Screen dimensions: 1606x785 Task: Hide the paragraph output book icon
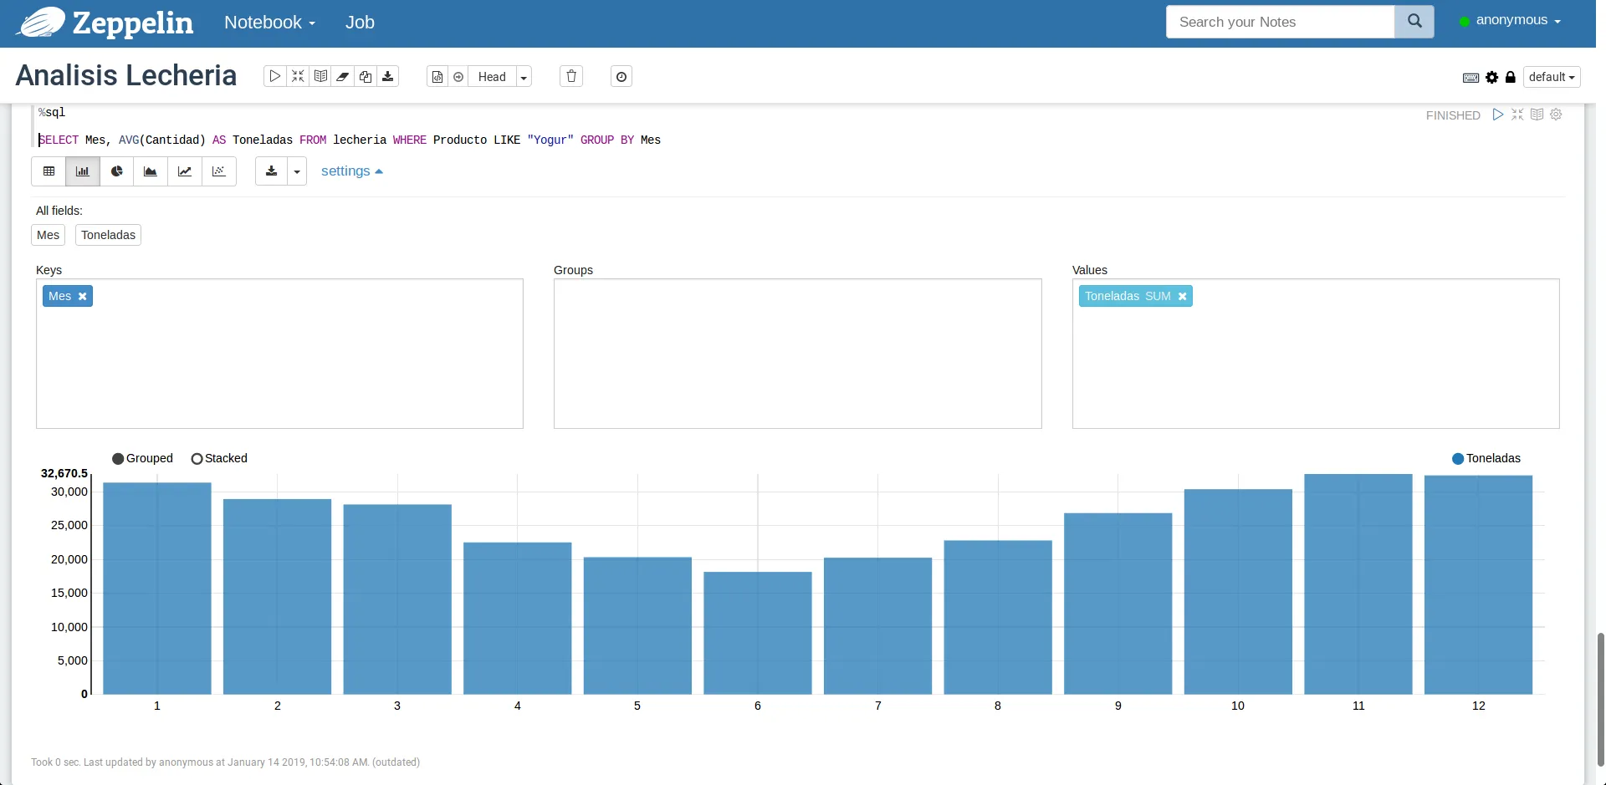pyautogui.click(x=1537, y=115)
